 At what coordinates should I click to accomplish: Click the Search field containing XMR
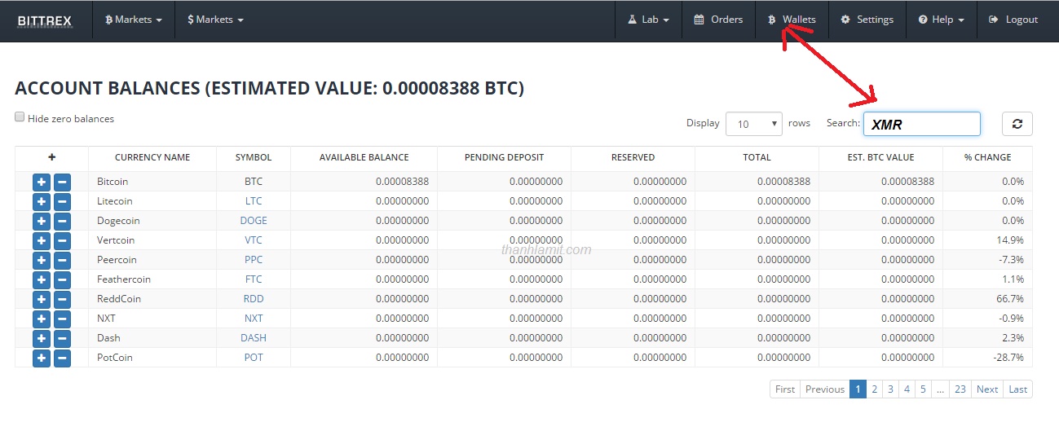[922, 124]
